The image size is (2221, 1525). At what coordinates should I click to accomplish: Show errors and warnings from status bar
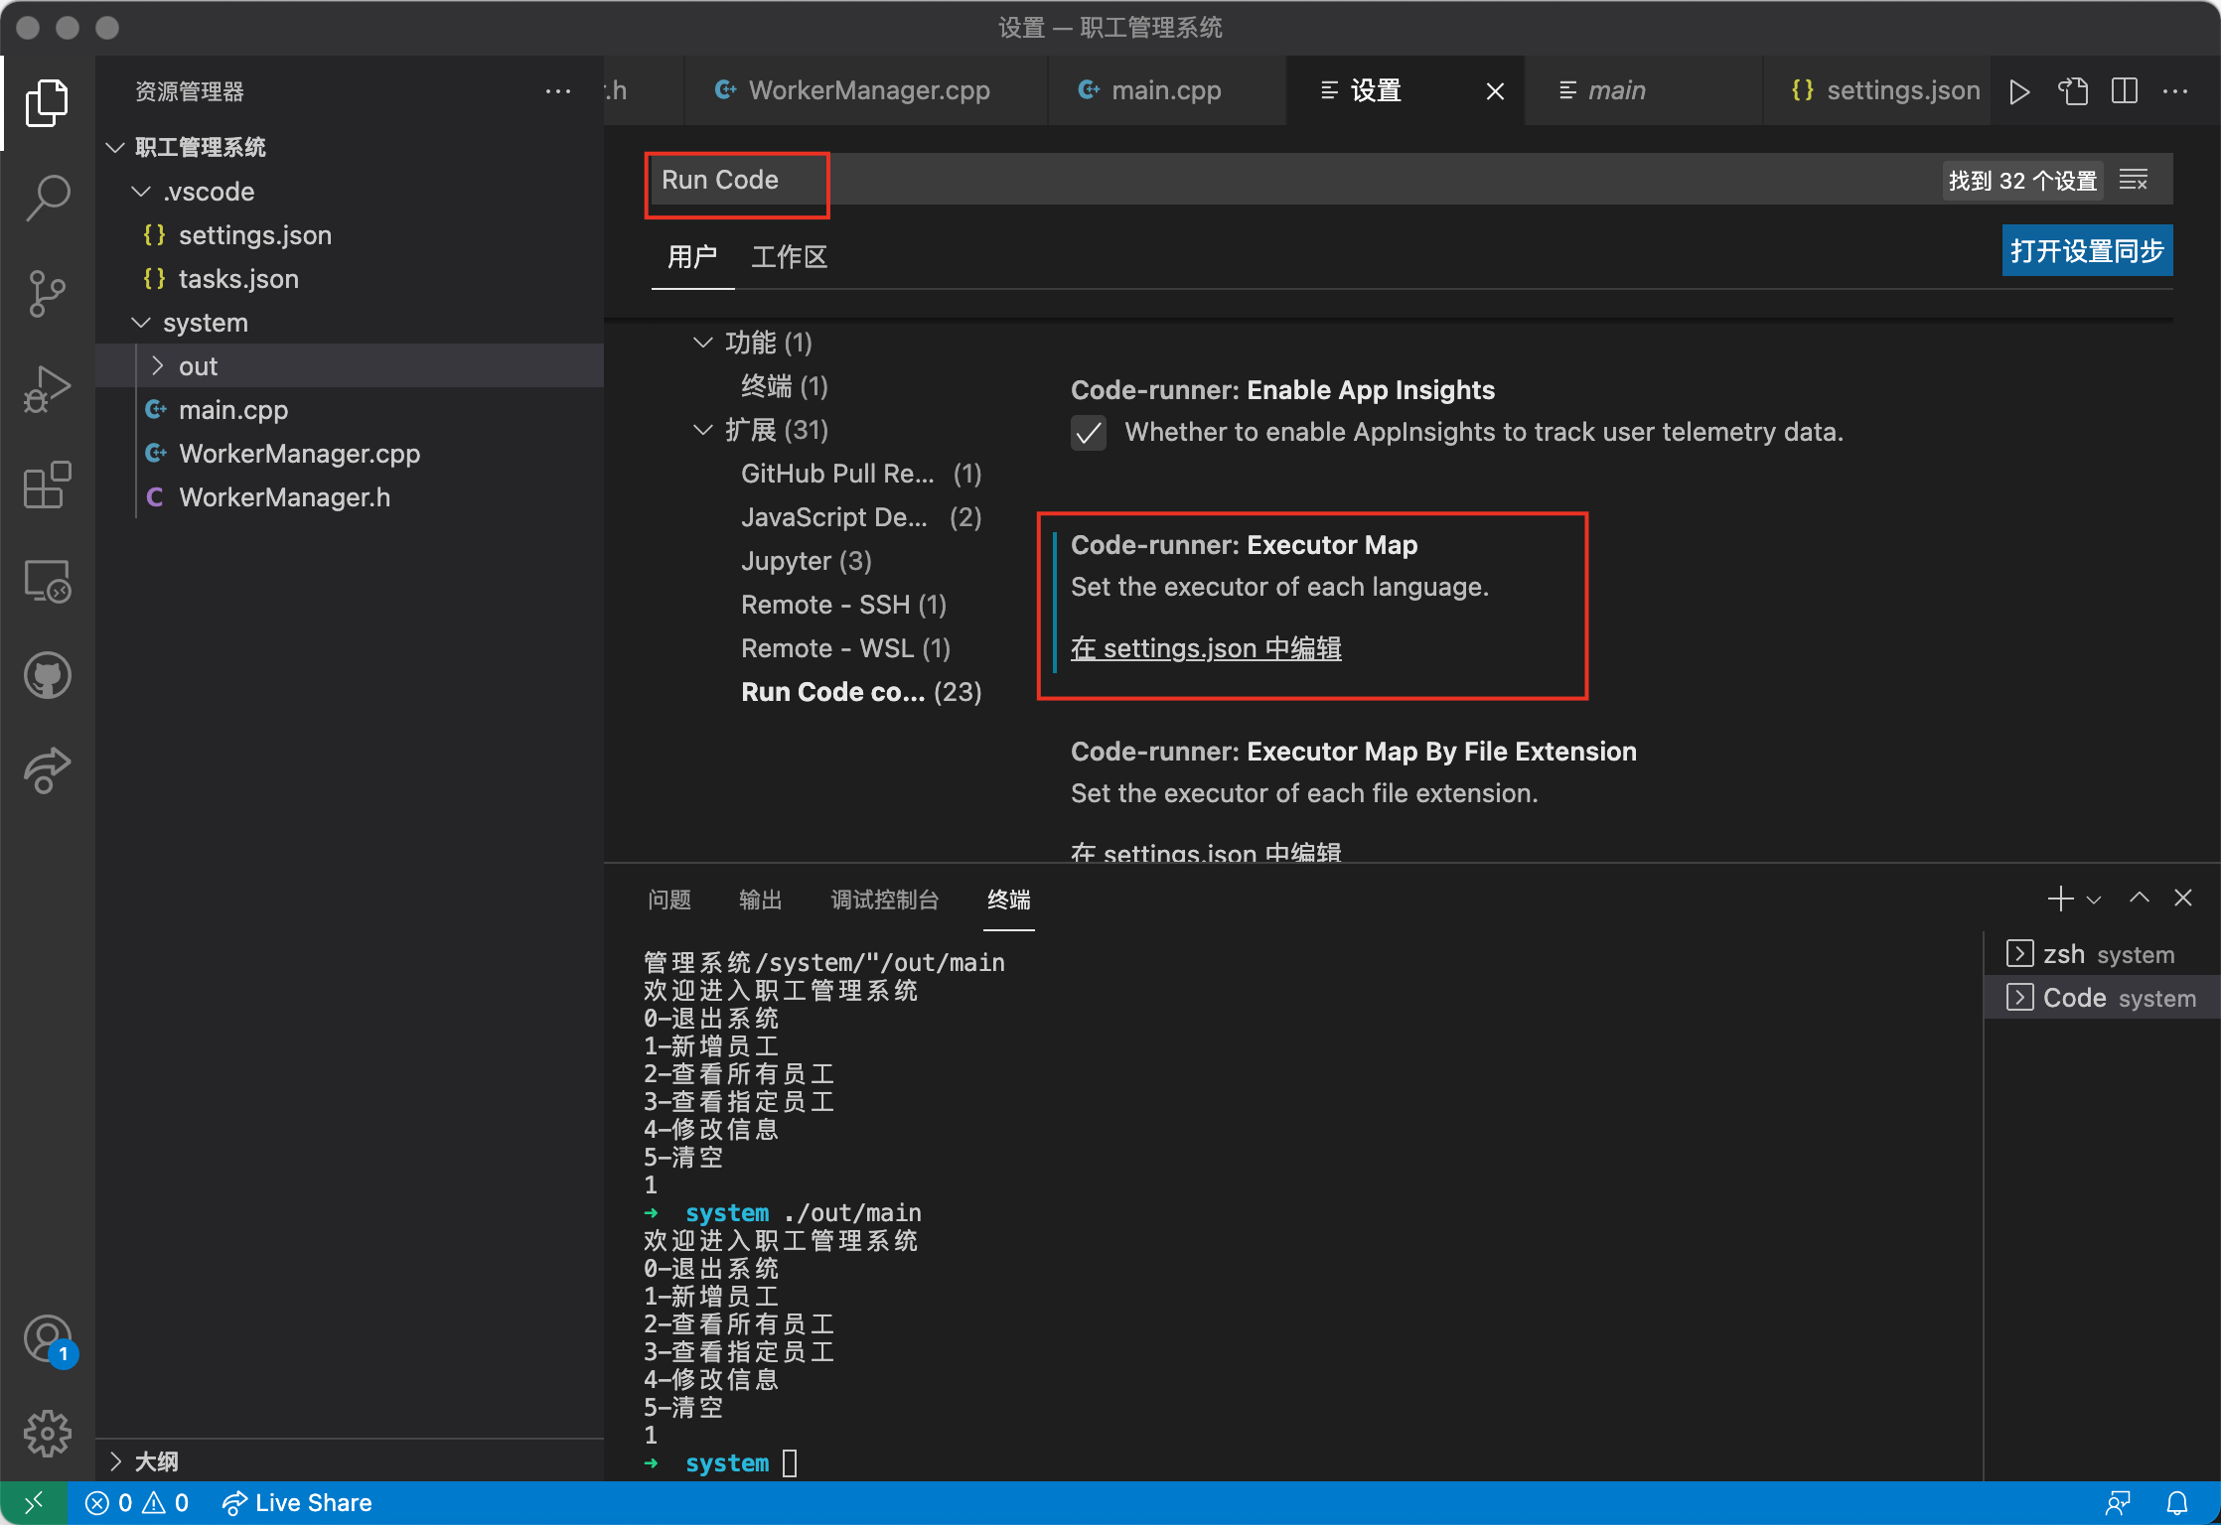137,1503
